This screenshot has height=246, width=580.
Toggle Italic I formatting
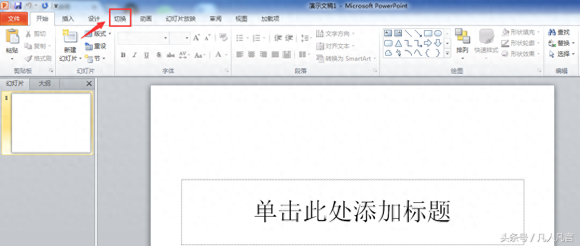click(134, 55)
